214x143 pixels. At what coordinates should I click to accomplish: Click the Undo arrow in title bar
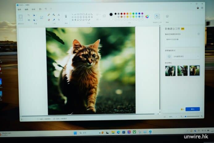coord(46,9)
